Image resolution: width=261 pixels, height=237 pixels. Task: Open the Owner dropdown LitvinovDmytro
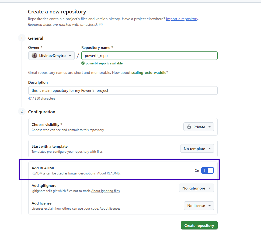pyautogui.click(x=51, y=56)
